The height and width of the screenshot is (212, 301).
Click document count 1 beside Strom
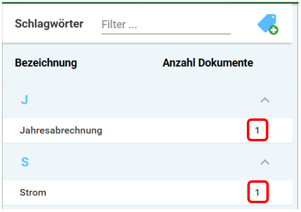258,192
